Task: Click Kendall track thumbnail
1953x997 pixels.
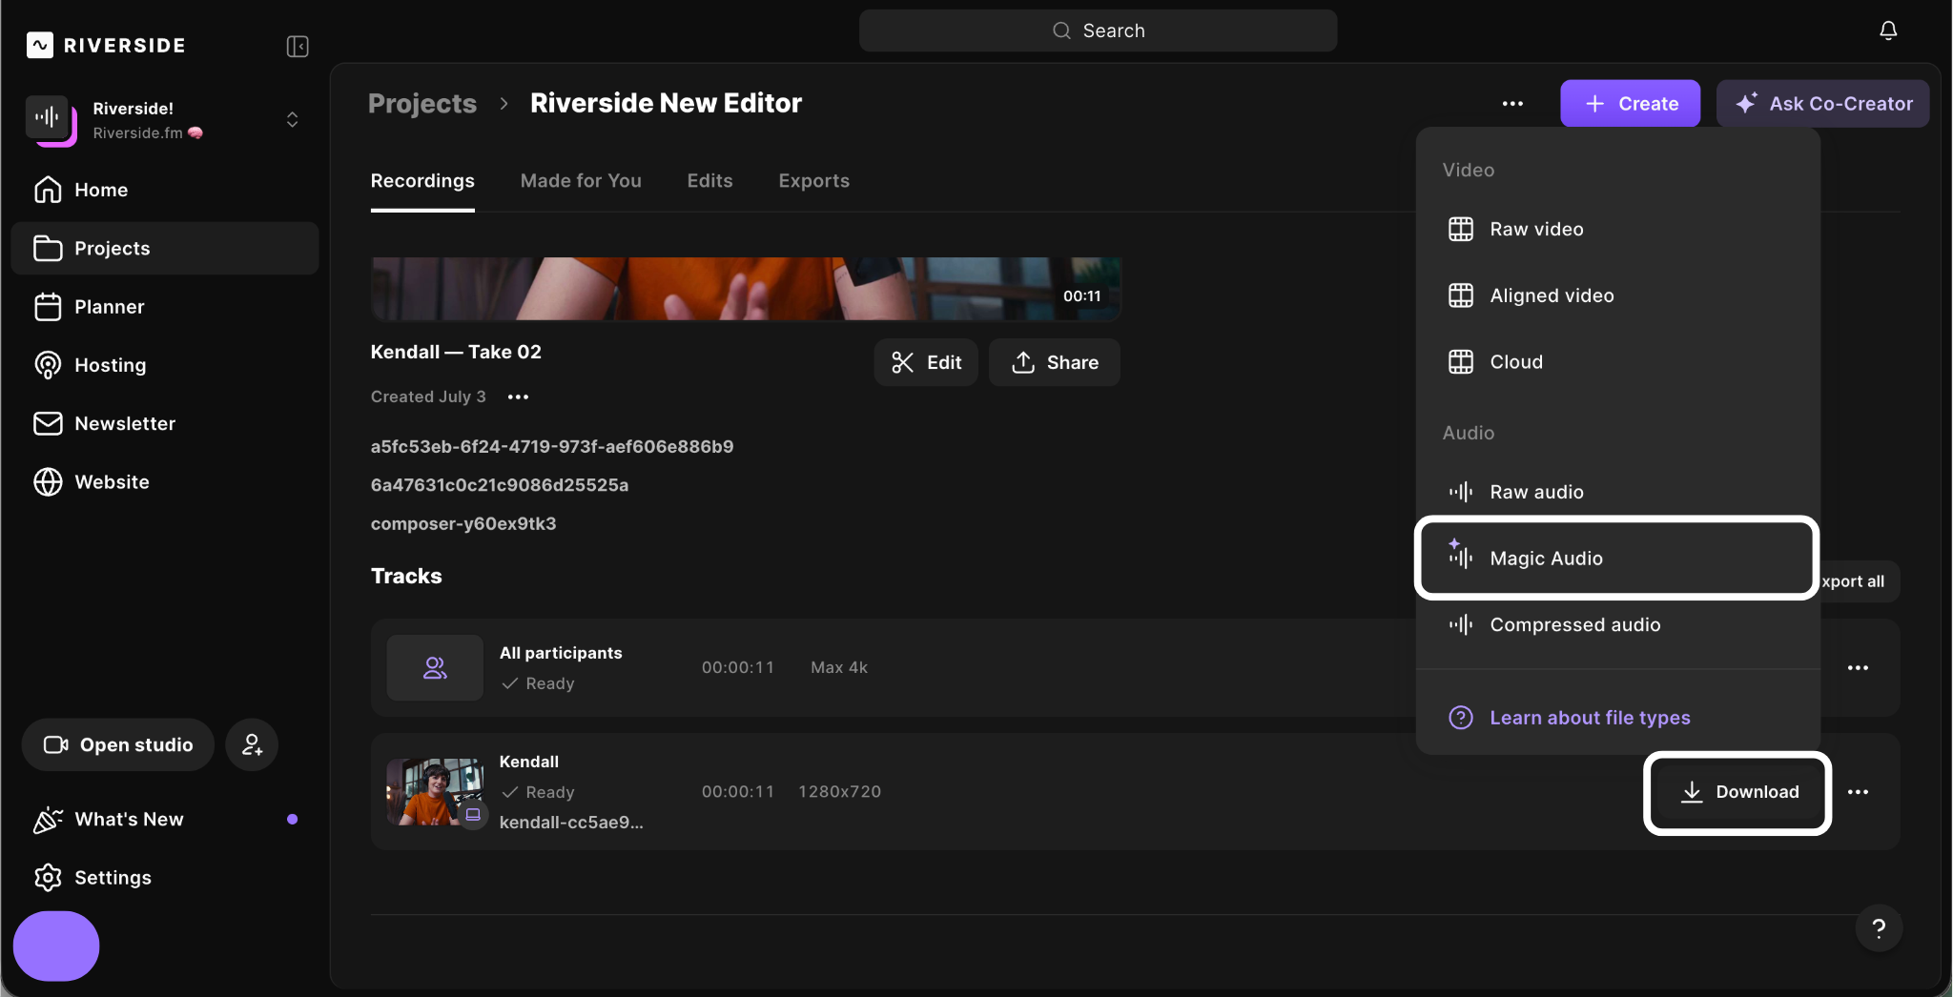Action: 435,792
